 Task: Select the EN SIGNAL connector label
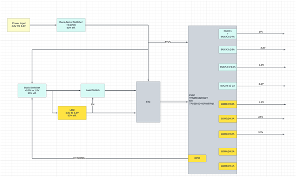[x=80, y=158]
